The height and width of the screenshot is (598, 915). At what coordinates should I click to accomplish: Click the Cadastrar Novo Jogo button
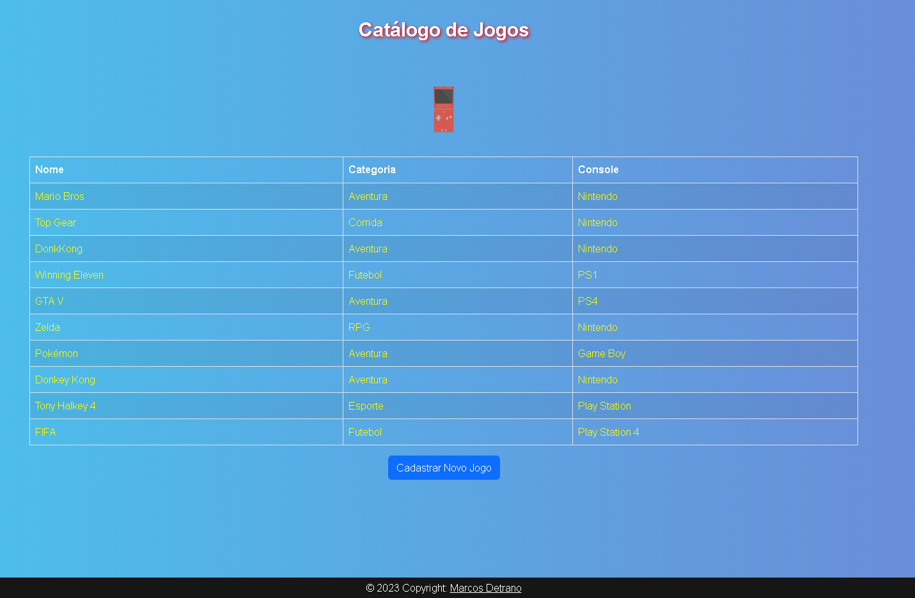444,467
